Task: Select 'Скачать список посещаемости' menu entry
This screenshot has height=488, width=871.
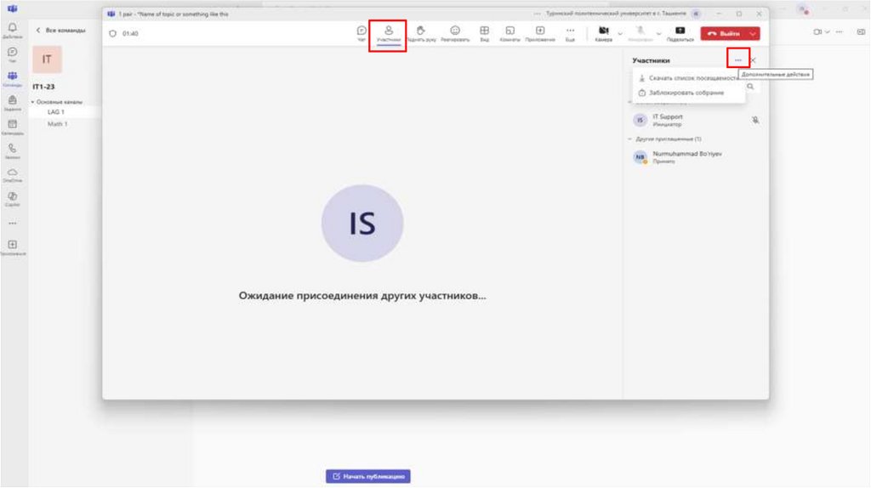Action: [689, 78]
